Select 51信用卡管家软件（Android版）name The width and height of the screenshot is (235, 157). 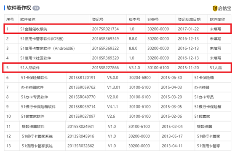(48, 49)
